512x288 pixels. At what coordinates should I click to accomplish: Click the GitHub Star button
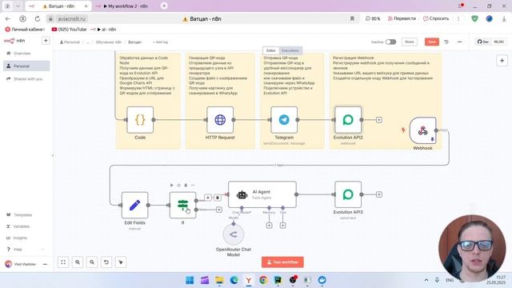coord(483,42)
